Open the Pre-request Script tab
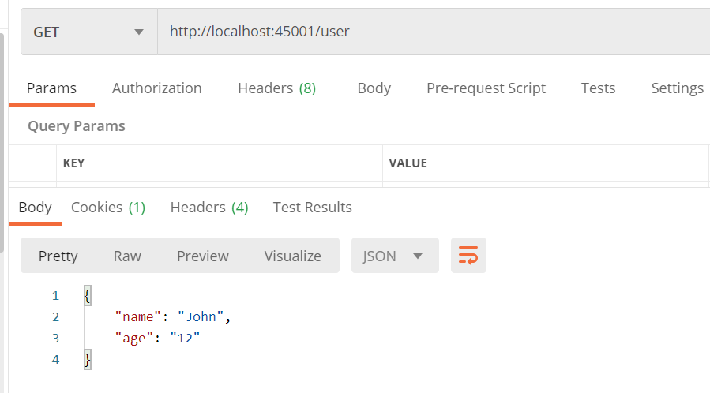 tap(486, 88)
